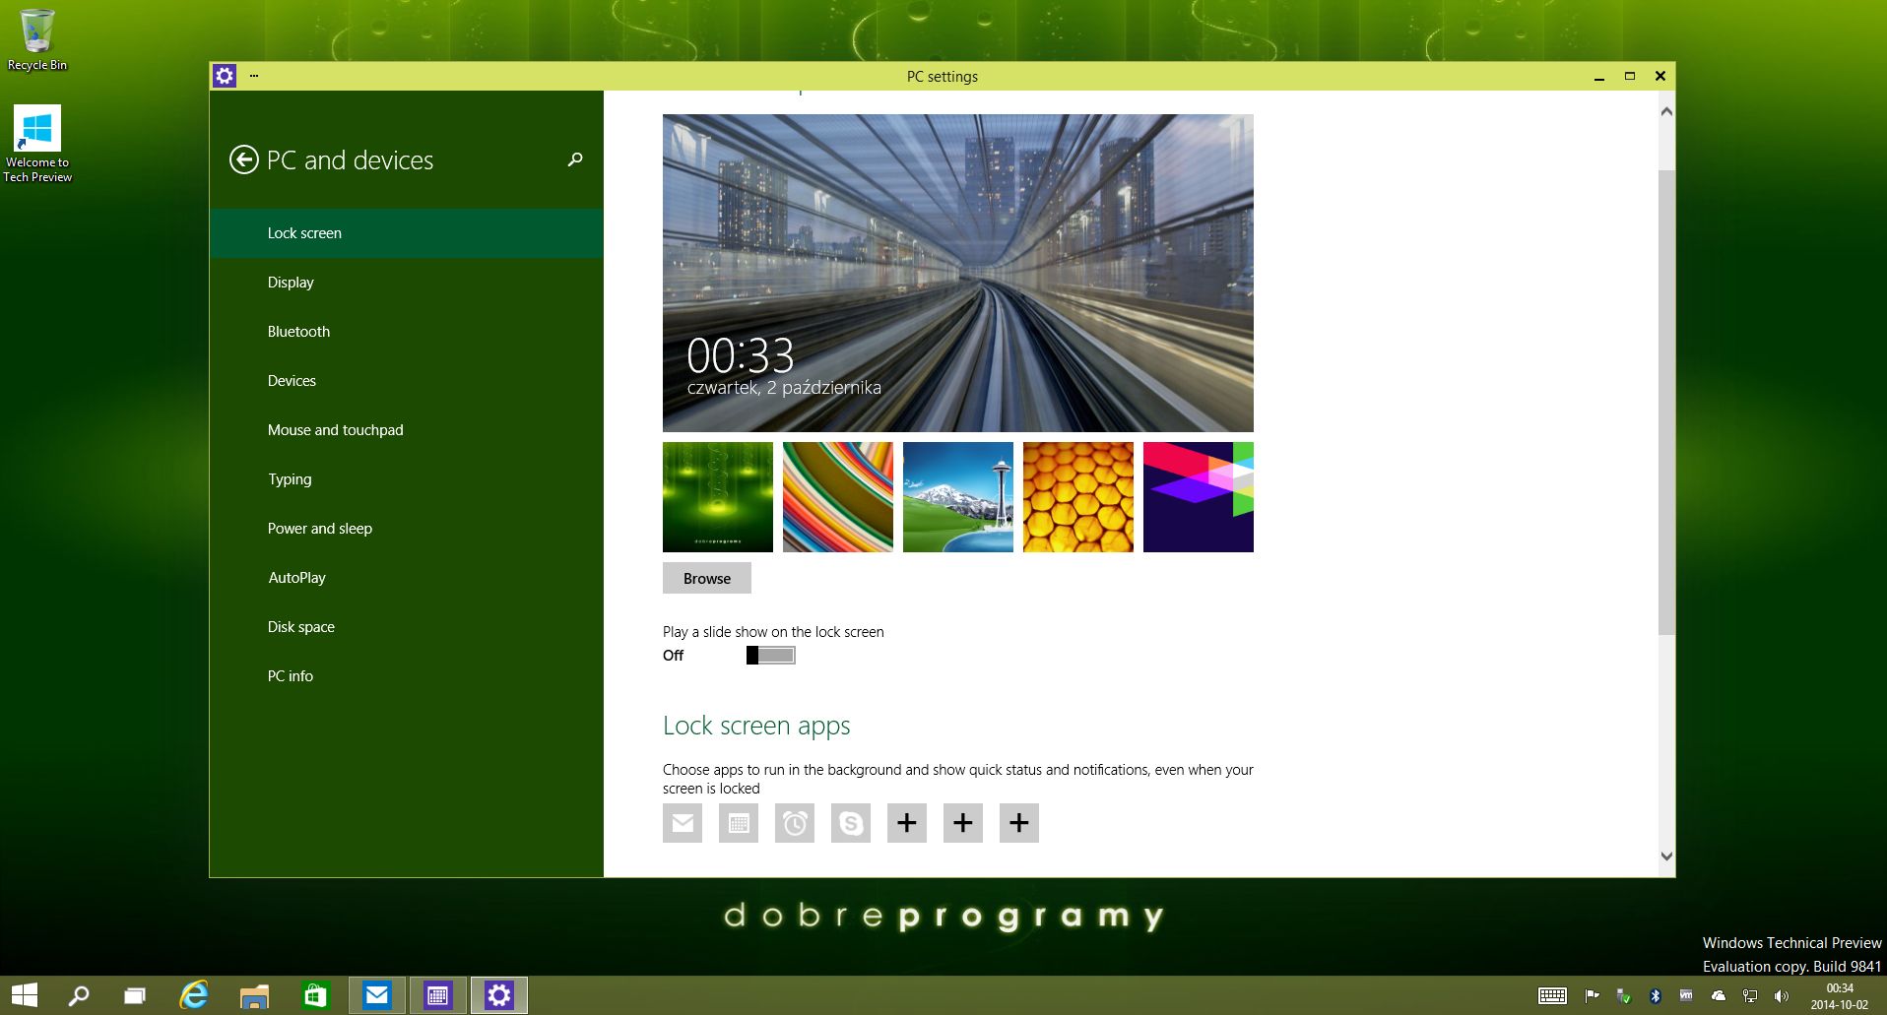Choose the yellow honeycomb picture

pyautogui.click(x=1078, y=497)
